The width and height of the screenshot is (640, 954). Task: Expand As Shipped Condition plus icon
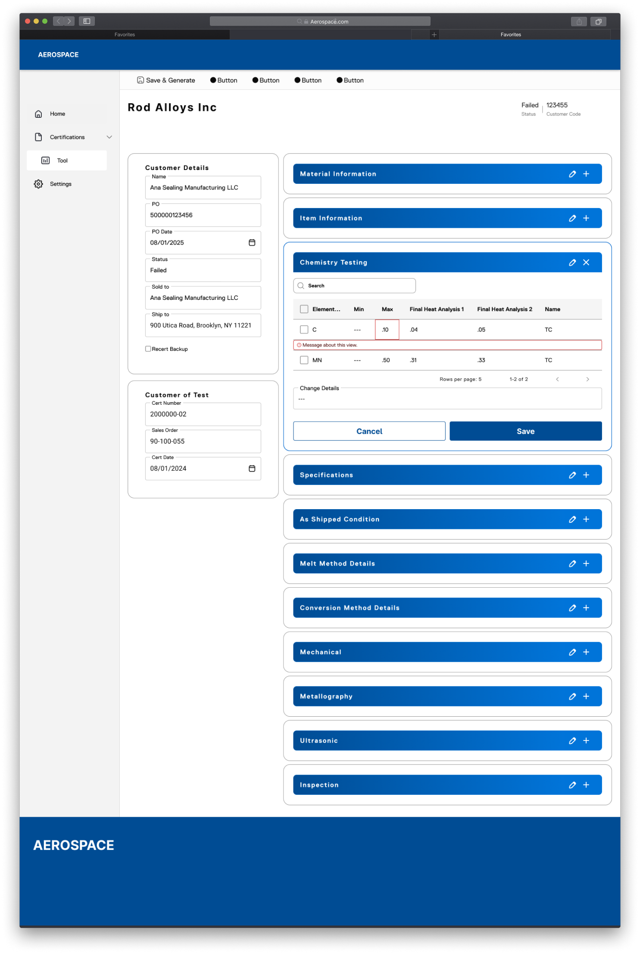[586, 520]
